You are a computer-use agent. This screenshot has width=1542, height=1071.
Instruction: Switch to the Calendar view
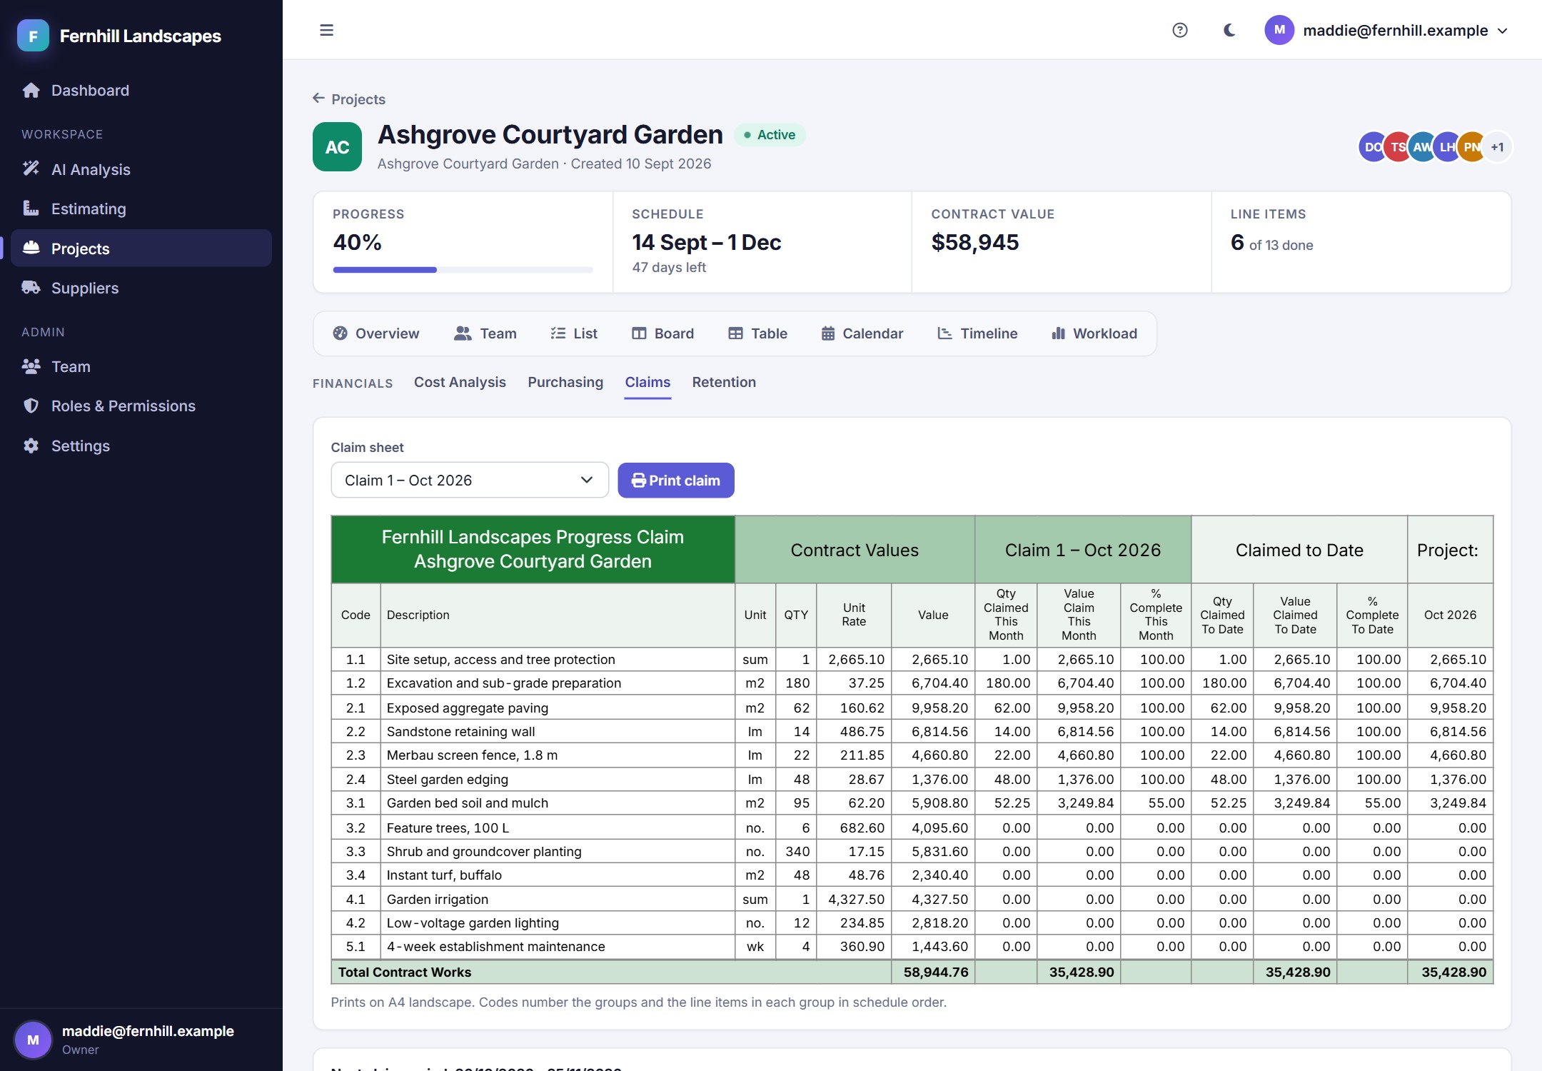(x=862, y=333)
